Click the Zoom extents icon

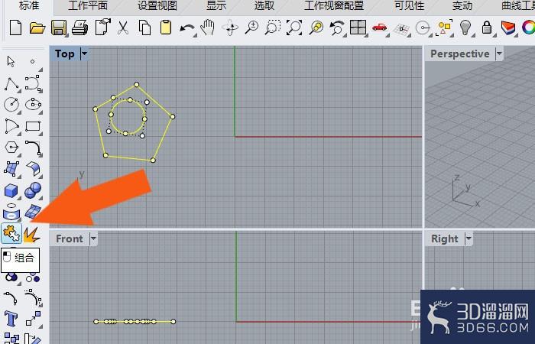tap(294, 28)
